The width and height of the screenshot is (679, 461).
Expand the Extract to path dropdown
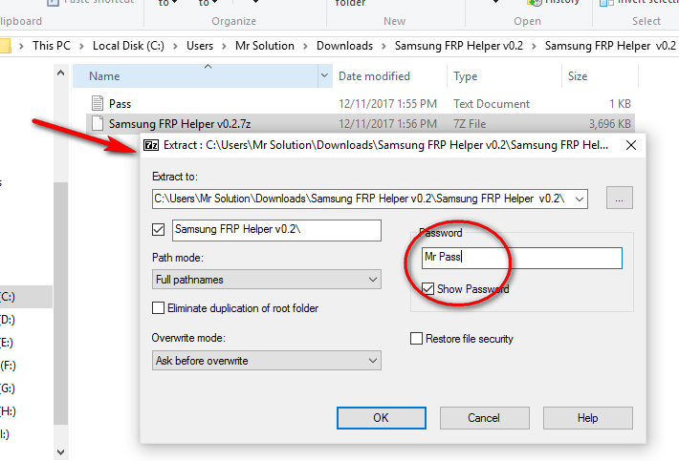[579, 199]
